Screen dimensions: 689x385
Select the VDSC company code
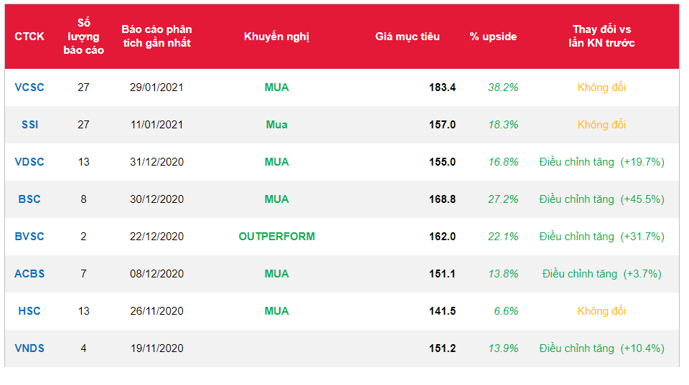pos(29,162)
